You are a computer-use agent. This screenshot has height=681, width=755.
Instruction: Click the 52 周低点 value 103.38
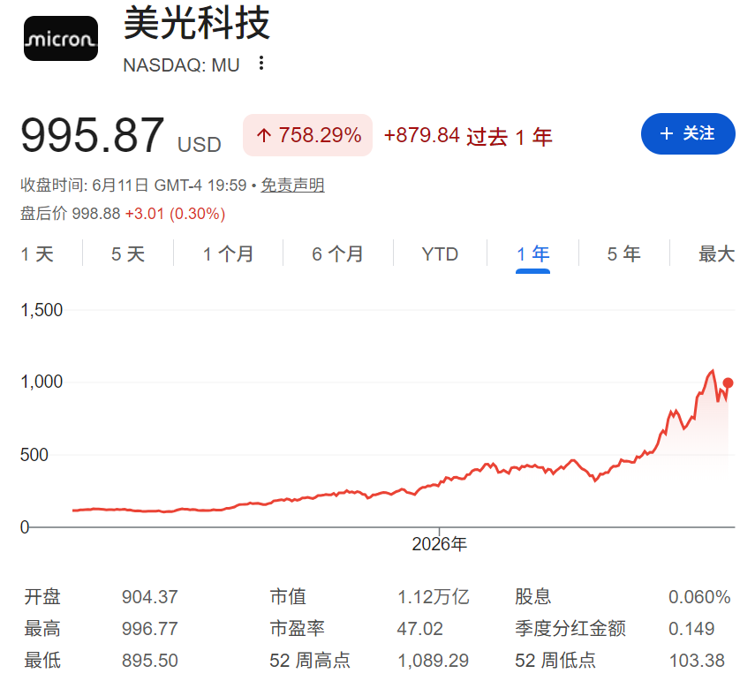pos(697,661)
